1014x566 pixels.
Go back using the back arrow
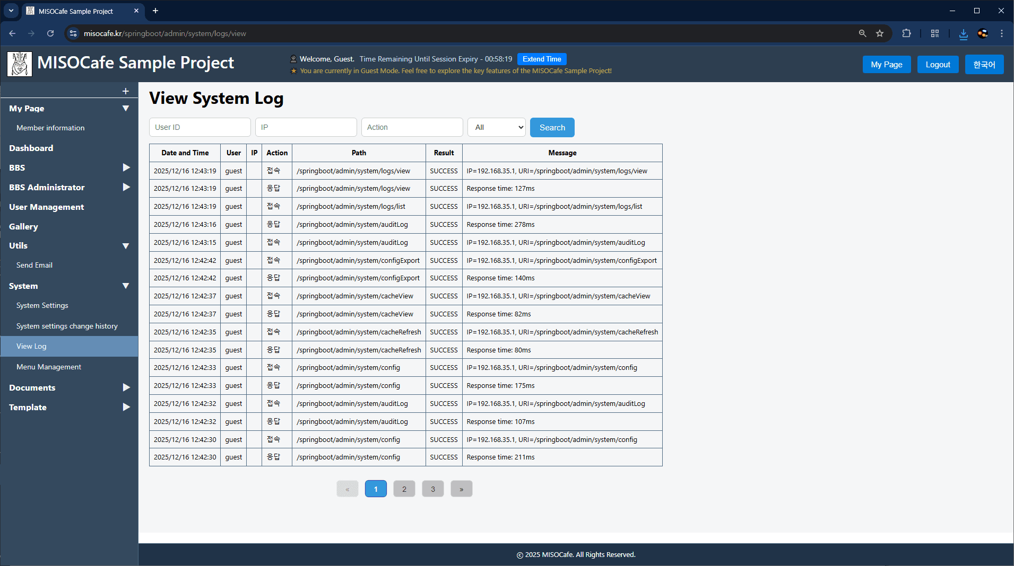(x=12, y=33)
